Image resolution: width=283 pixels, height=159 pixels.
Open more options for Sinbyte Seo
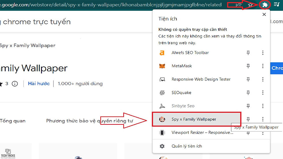[263, 106]
